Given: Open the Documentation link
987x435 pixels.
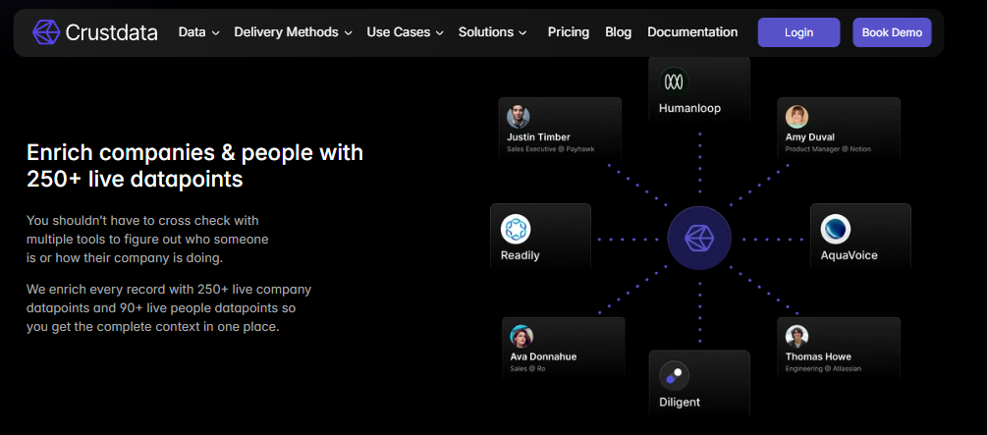Looking at the screenshot, I should click(692, 32).
